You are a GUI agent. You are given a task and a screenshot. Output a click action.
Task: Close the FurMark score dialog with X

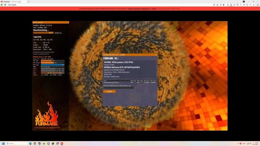click(x=156, y=55)
